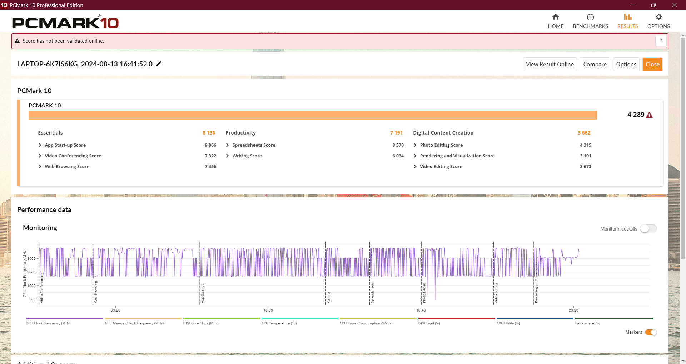The height and width of the screenshot is (364, 686).
Task: Open help question mark in warning banner
Action: point(661,41)
